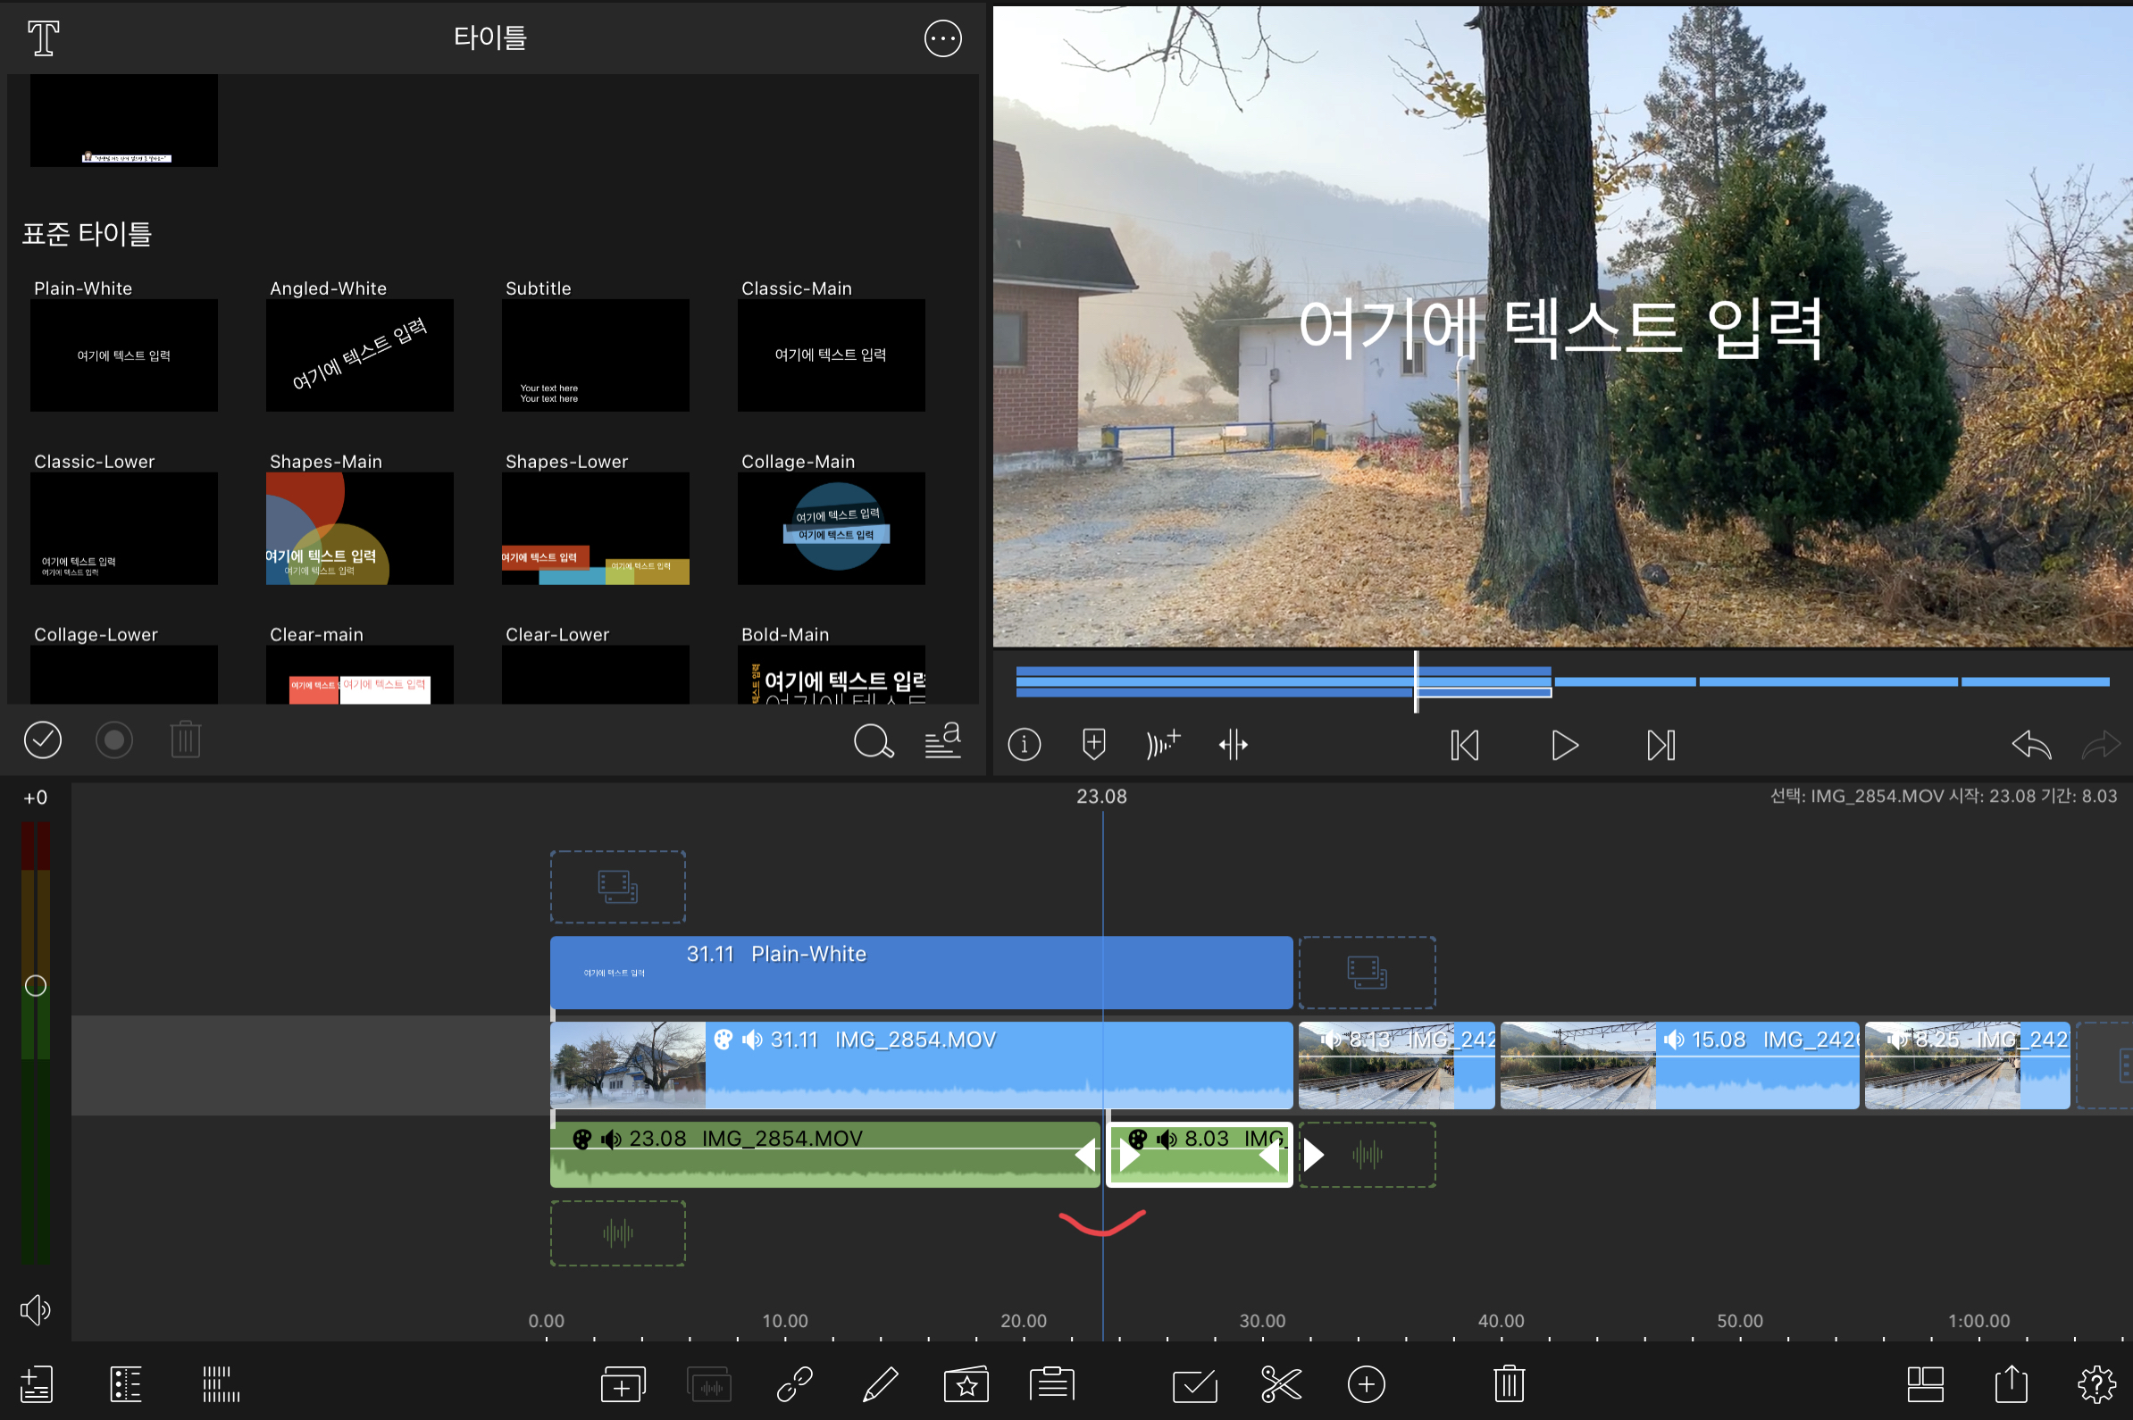2133x1420 pixels.
Task: Open the T titles library selector
Action: pyautogui.click(x=43, y=38)
